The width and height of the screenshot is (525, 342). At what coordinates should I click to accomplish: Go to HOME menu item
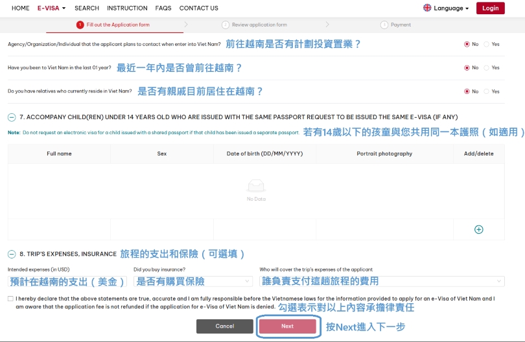pyautogui.click(x=21, y=8)
